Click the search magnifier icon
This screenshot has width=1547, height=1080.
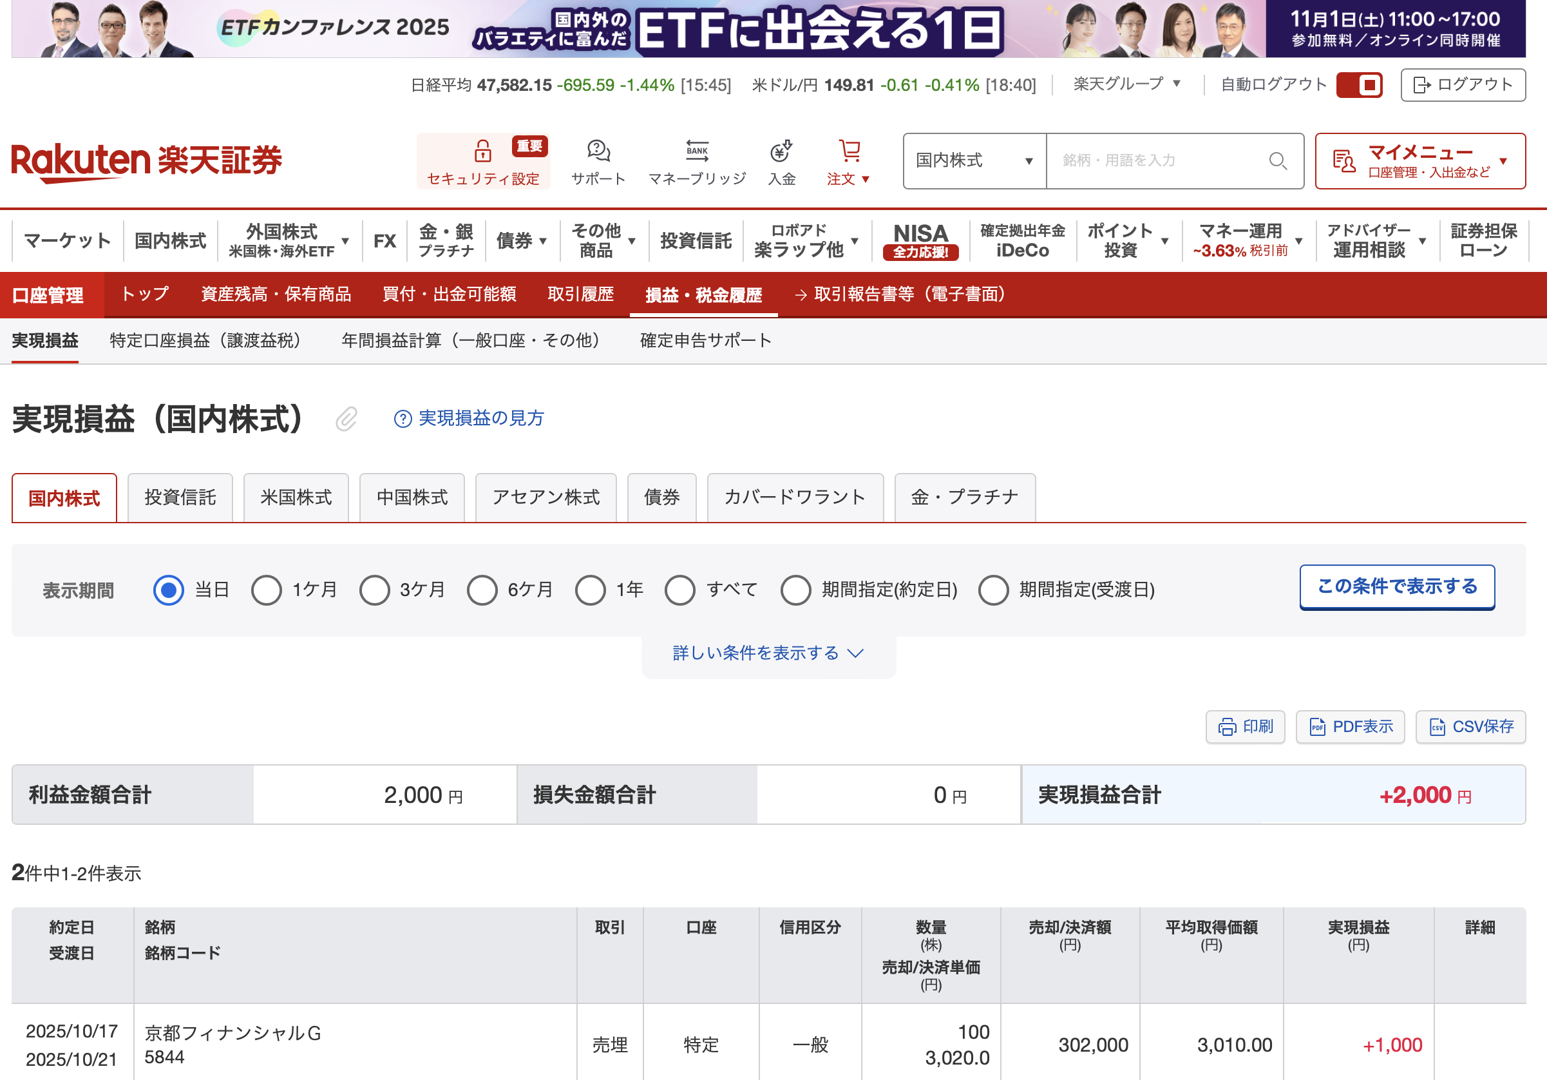(1277, 160)
